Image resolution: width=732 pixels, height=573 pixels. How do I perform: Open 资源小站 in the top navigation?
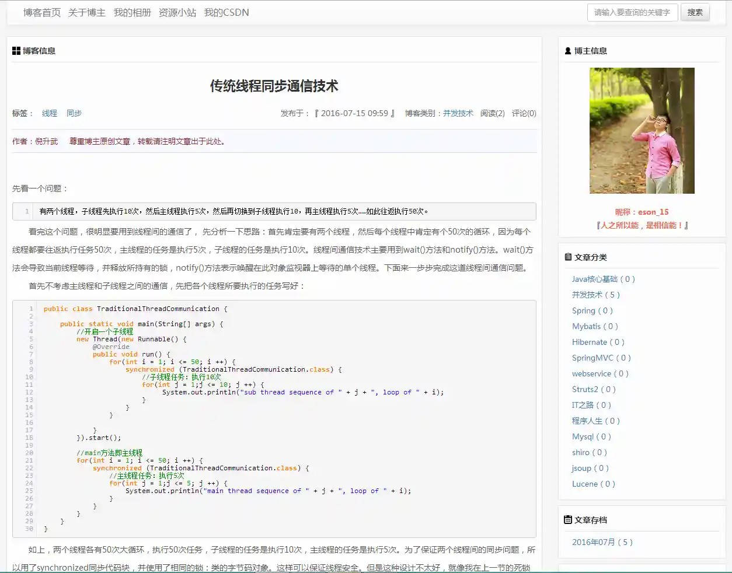[177, 12]
